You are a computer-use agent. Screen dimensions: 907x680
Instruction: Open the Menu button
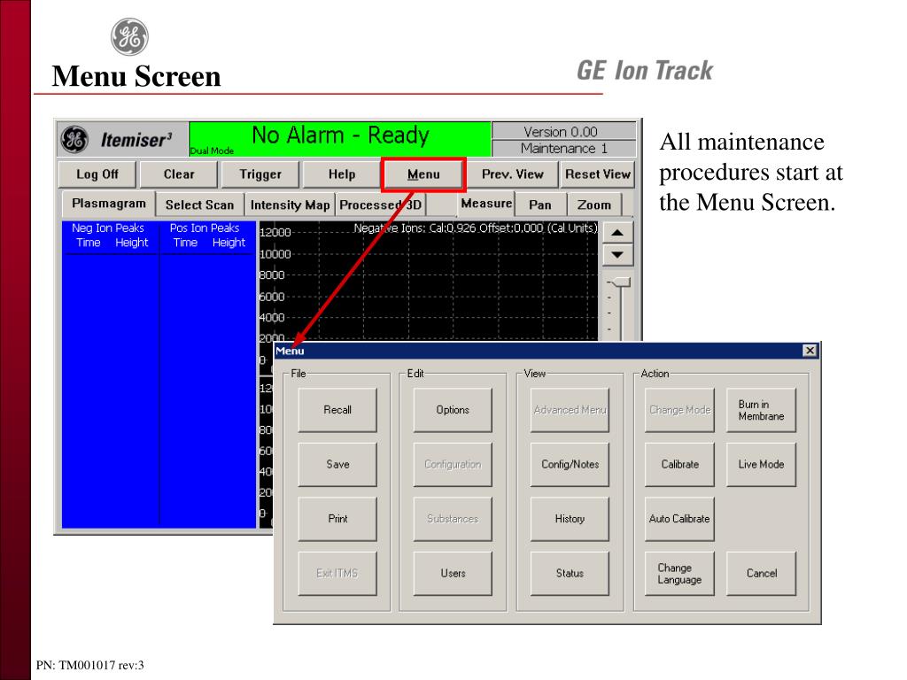pyautogui.click(x=423, y=174)
